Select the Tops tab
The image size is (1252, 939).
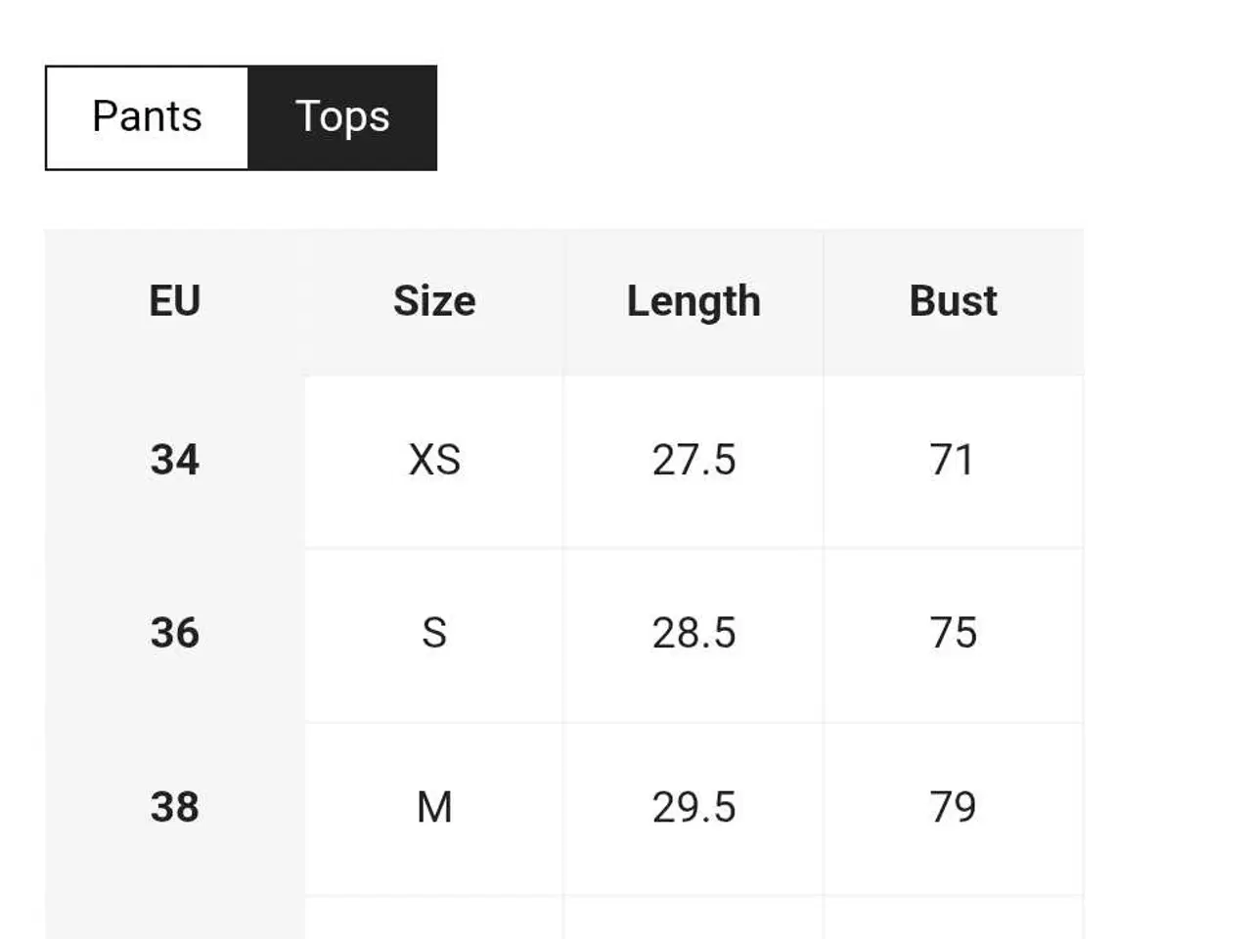342,117
